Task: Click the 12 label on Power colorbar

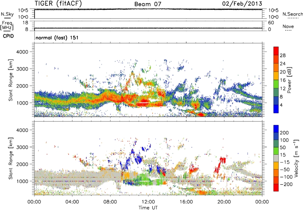Action: [x=283, y=89]
